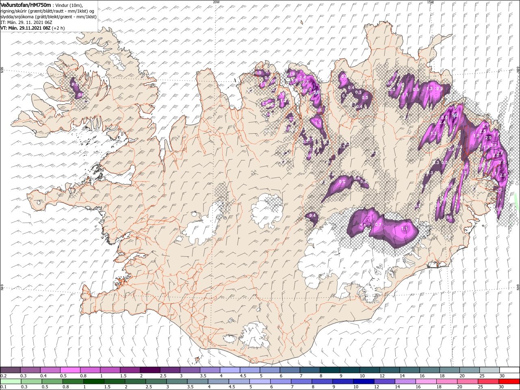Click the 0.6 value in the snow band north of Vatnajökull
The image size is (520, 390).
click(342, 182)
